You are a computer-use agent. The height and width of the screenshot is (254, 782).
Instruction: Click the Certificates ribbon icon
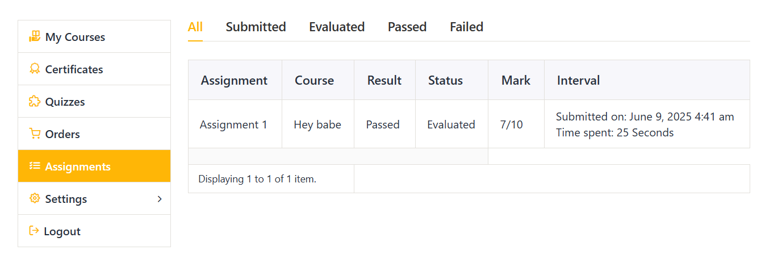coord(35,69)
